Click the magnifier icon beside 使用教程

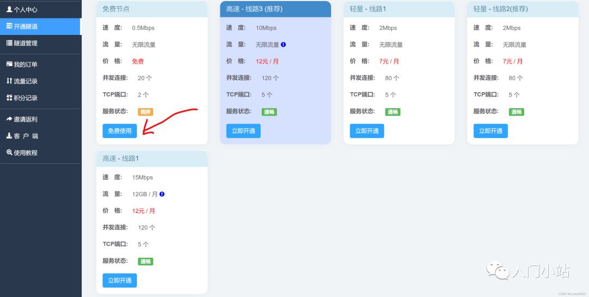(9, 152)
